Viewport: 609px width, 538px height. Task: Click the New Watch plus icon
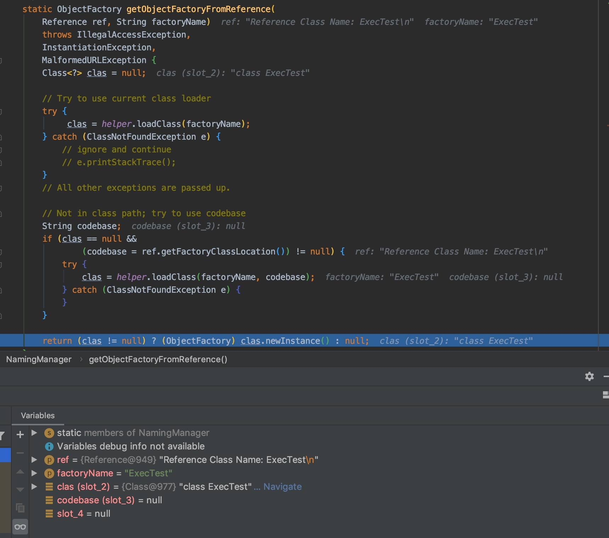pos(20,435)
